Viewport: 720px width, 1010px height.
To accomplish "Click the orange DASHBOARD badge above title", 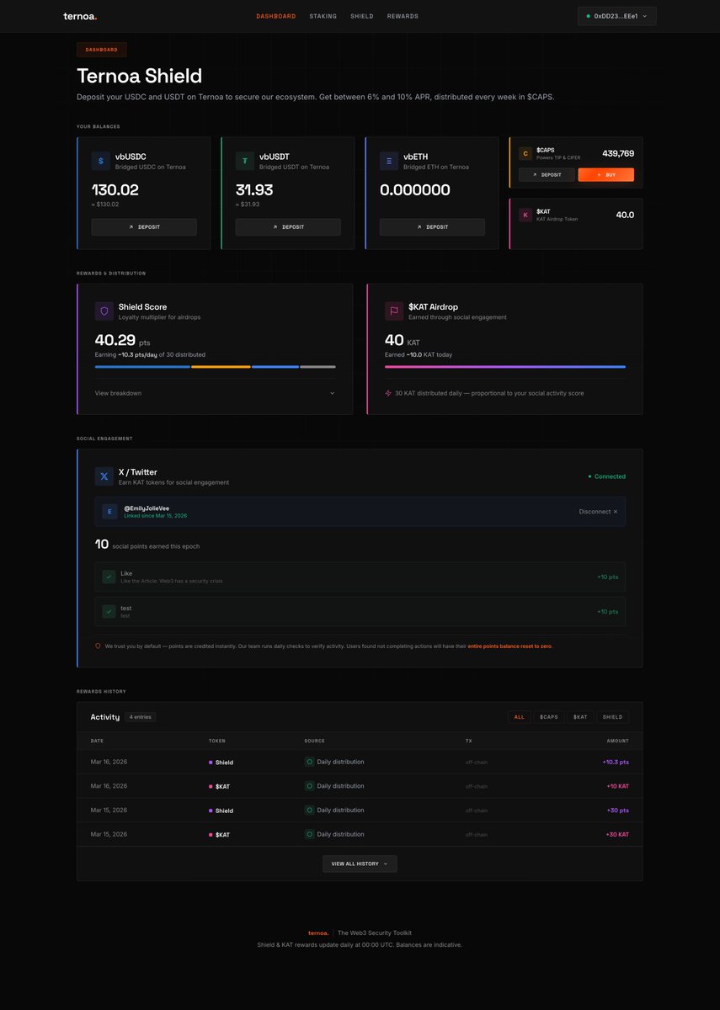I will click(x=102, y=50).
